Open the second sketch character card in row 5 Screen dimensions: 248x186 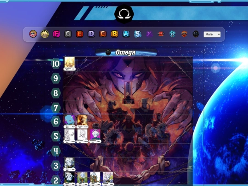[x=82, y=136]
